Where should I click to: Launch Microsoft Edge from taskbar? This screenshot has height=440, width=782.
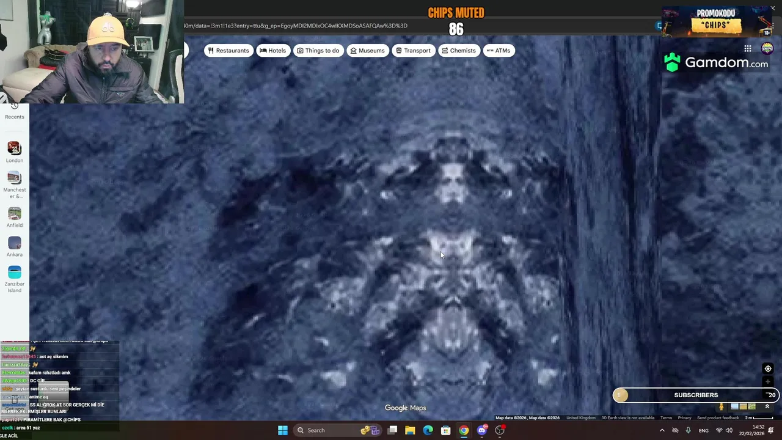click(x=428, y=430)
